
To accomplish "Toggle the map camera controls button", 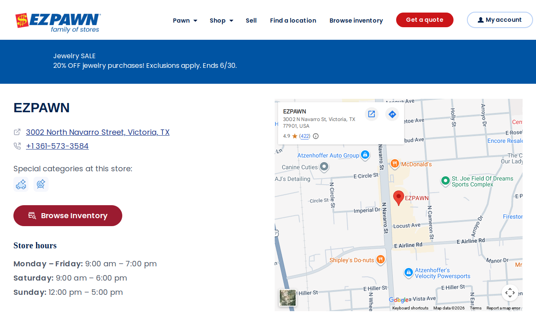I will (510, 293).
